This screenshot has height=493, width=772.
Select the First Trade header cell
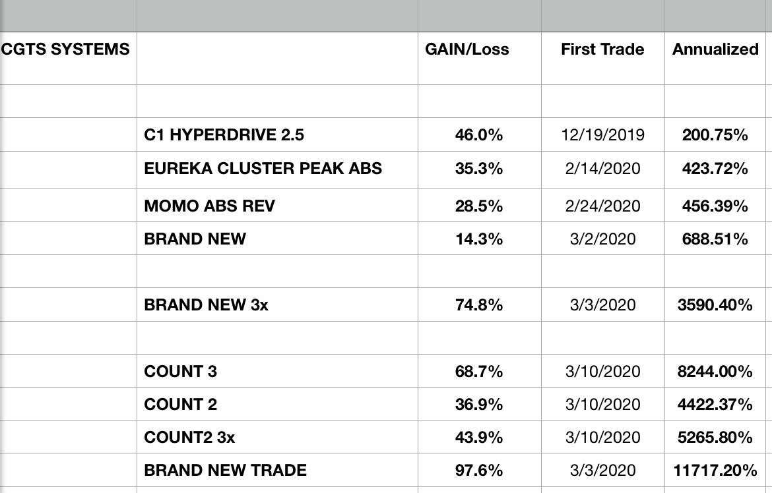click(x=602, y=49)
